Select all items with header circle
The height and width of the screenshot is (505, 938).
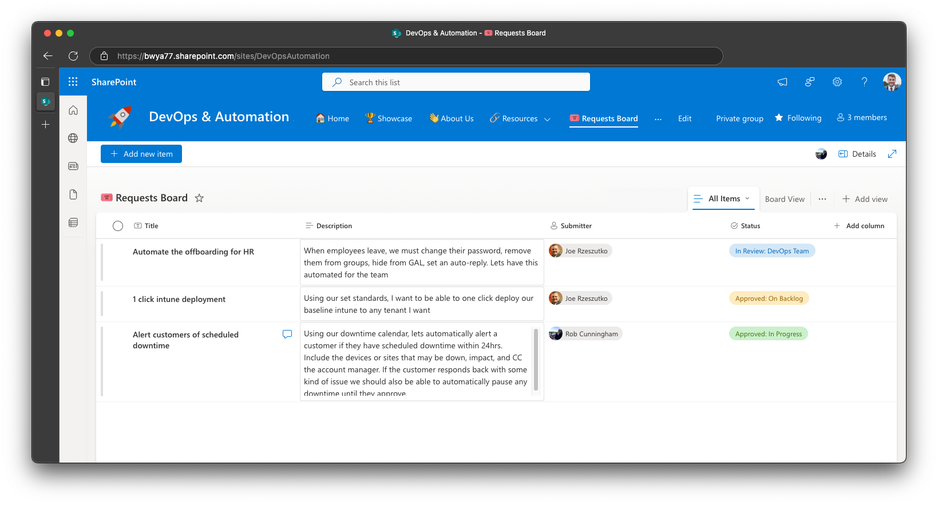click(x=118, y=226)
